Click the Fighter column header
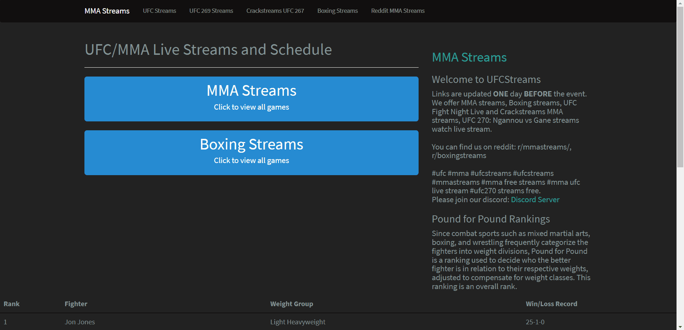684x330 pixels. coord(76,304)
